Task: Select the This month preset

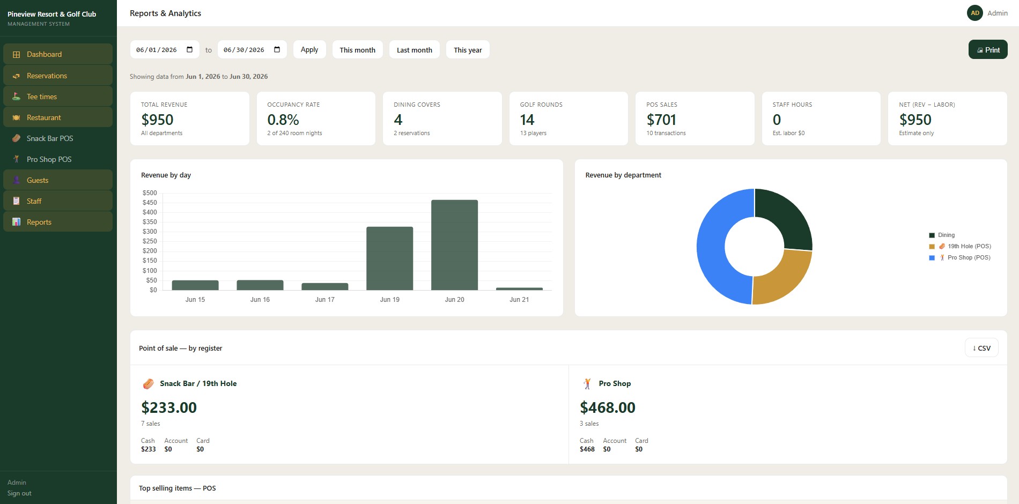Action: (358, 50)
